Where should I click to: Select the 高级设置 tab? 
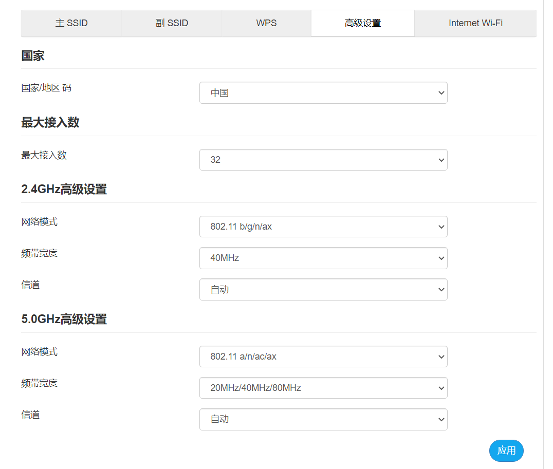362,23
